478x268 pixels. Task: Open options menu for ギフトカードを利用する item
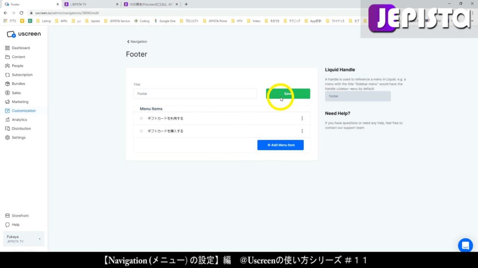tap(302, 118)
